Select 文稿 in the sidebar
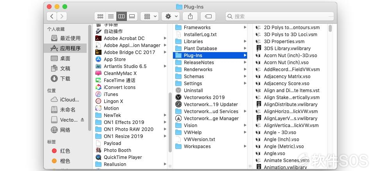374x171 pixels. click(x=66, y=69)
